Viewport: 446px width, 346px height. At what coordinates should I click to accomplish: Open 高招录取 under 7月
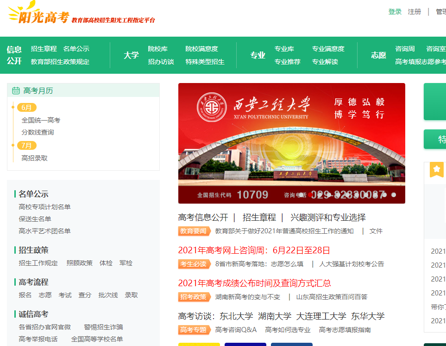(x=34, y=158)
